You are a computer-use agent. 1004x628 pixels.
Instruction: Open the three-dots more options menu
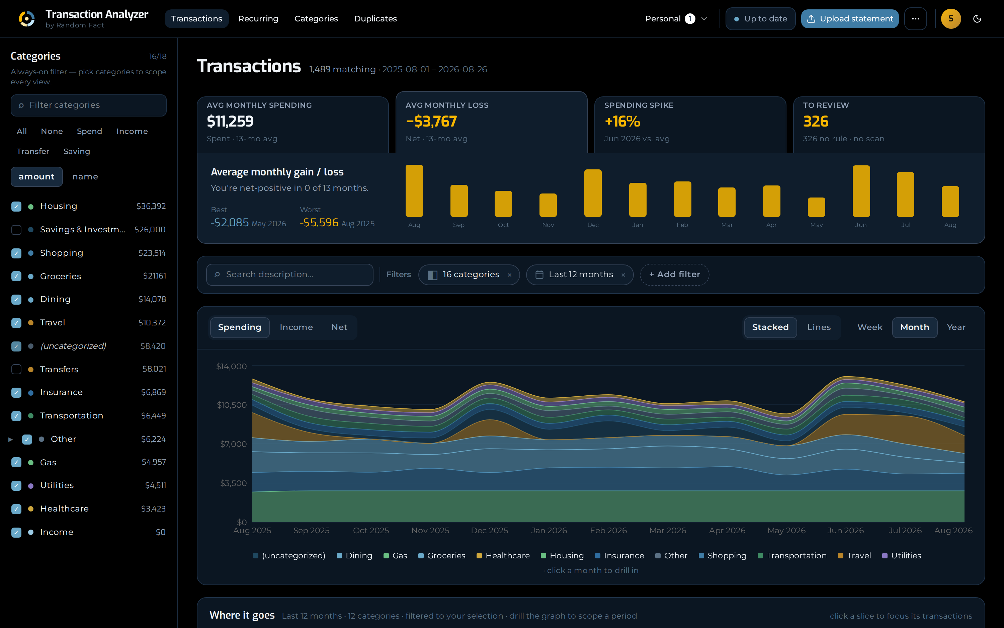(915, 19)
